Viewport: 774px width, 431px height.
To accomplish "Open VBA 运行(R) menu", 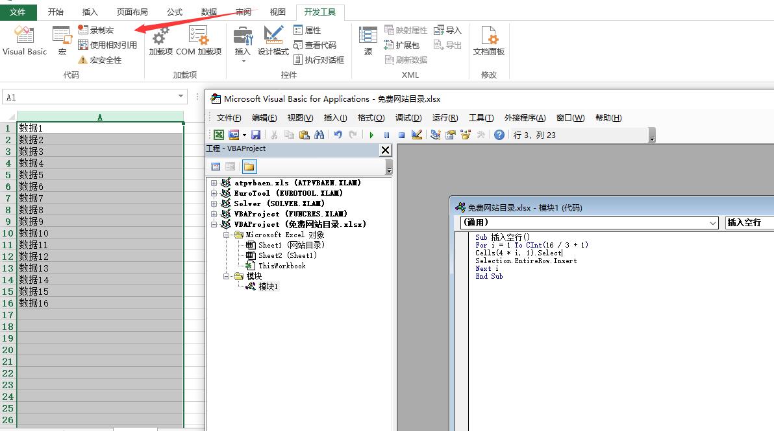I will 445,118.
